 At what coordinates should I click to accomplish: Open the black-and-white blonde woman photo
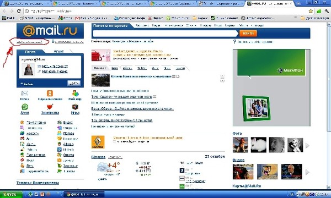tap(295, 145)
